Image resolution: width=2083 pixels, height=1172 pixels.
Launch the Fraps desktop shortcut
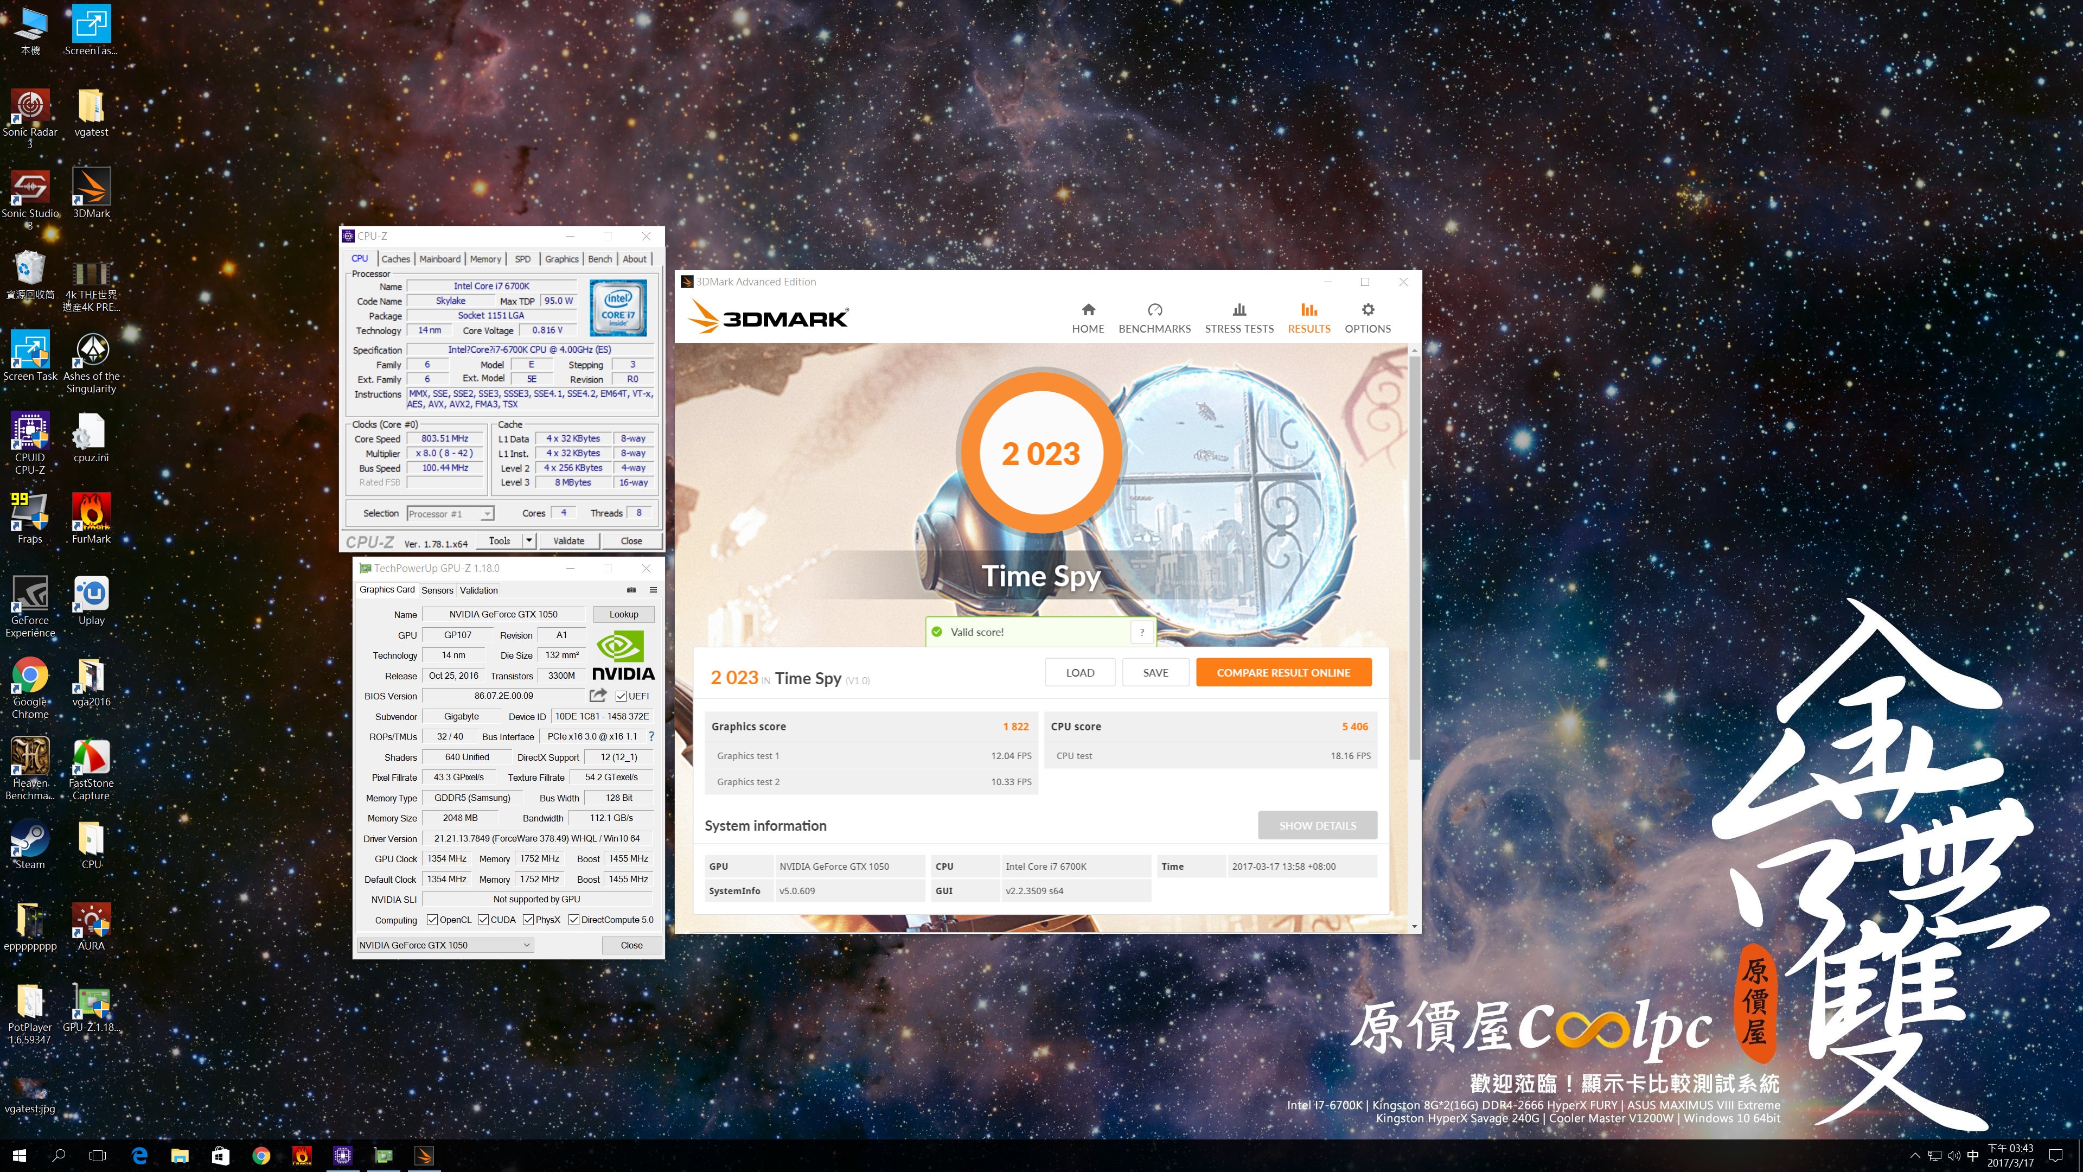click(30, 519)
